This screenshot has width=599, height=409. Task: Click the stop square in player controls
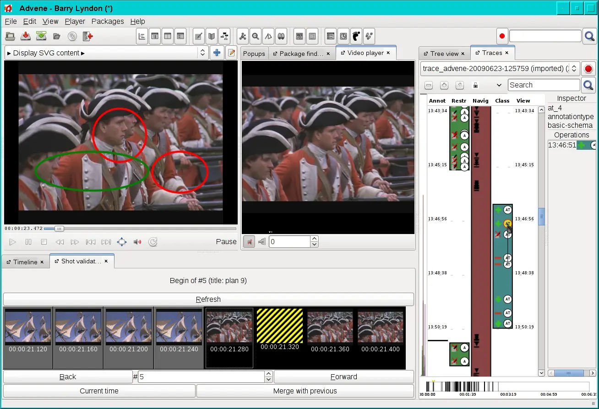tap(44, 242)
